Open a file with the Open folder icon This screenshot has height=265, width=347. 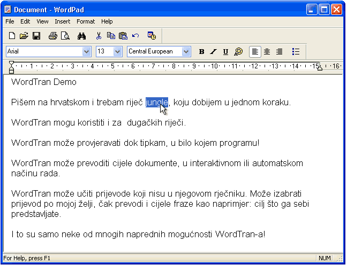24,36
